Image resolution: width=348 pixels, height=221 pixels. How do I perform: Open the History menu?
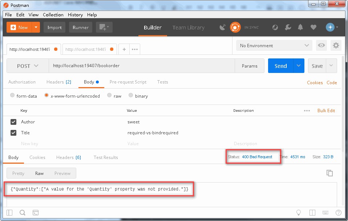point(75,15)
